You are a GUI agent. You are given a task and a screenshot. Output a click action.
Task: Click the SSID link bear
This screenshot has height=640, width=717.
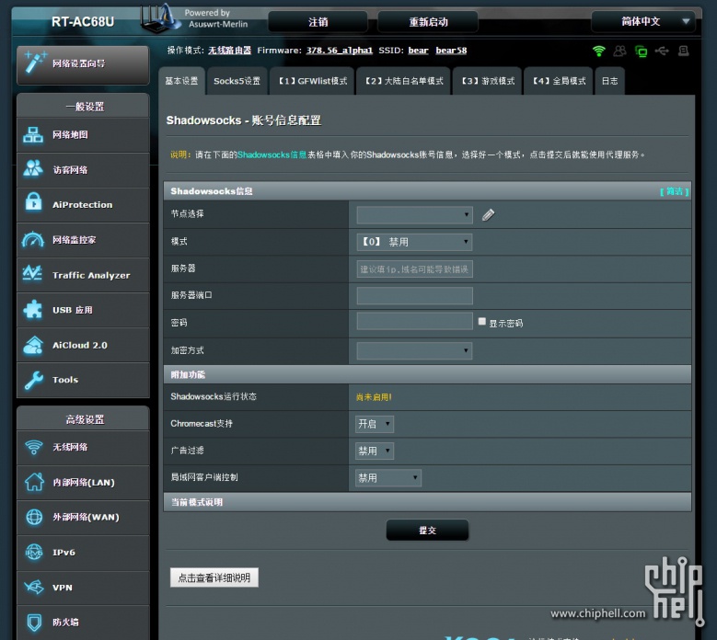point(419,51)
